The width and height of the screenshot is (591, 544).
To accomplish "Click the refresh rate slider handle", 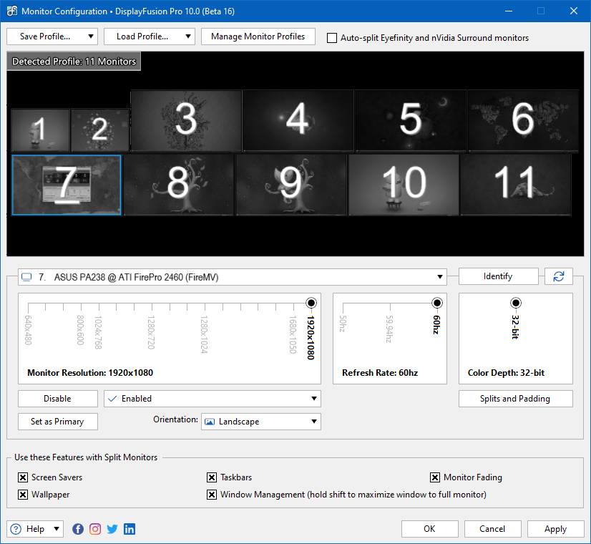I will point(437,303).
